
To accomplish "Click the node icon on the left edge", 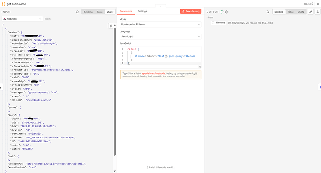I will coord(0,87).
